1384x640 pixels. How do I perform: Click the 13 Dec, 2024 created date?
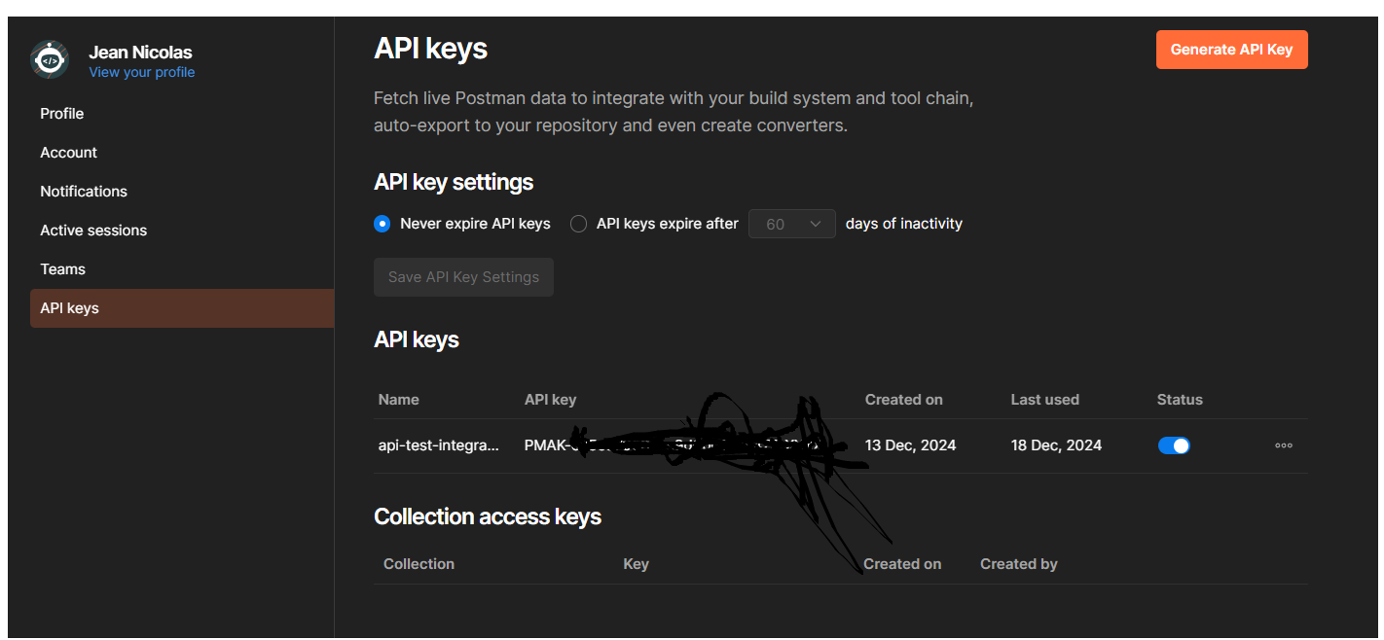(x=911, y=445)
